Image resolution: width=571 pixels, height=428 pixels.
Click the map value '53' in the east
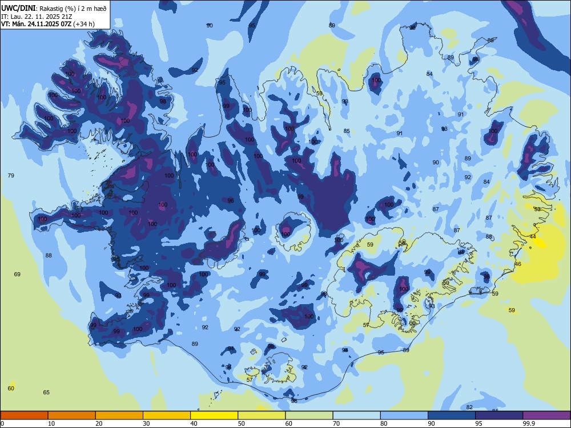click(537, 209)
